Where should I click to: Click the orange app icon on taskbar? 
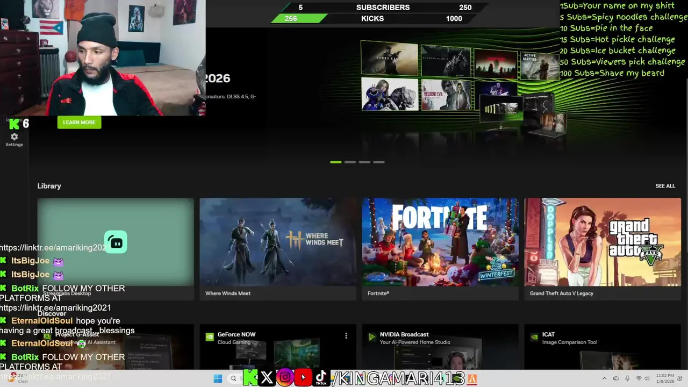[x=472, y=378]
